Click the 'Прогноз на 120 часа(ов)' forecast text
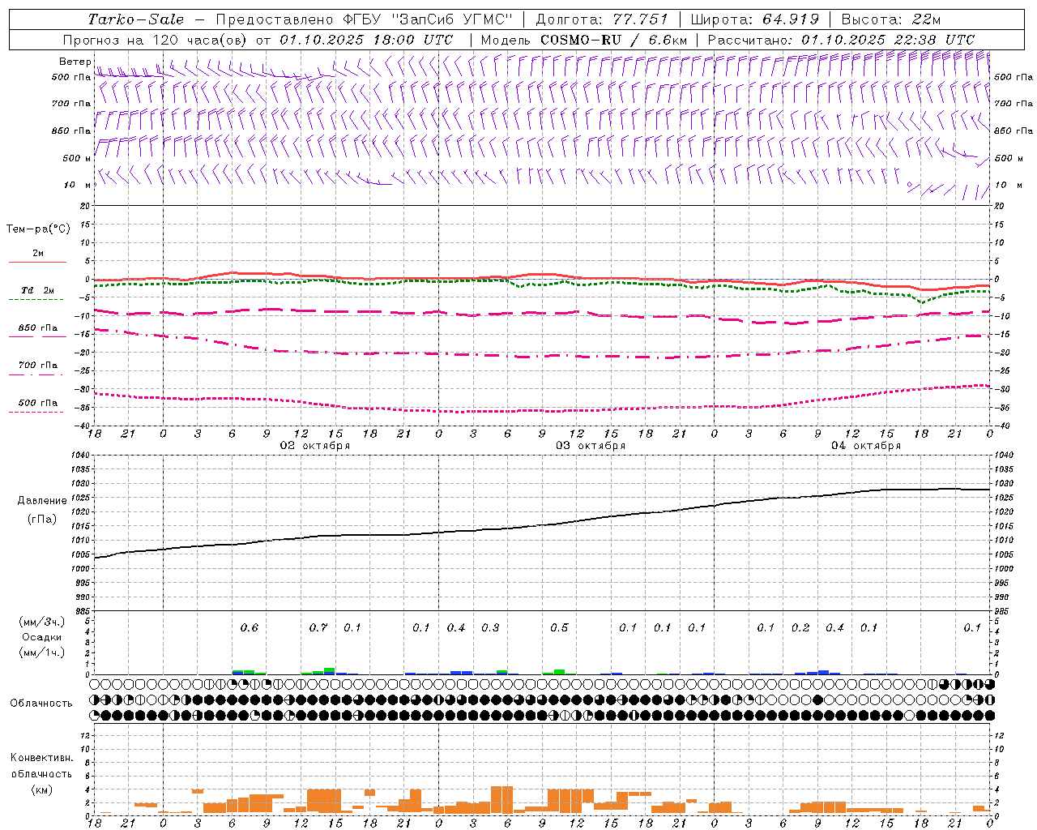Viewport: 1037px width, 830px height. click(x=156, y=40)
